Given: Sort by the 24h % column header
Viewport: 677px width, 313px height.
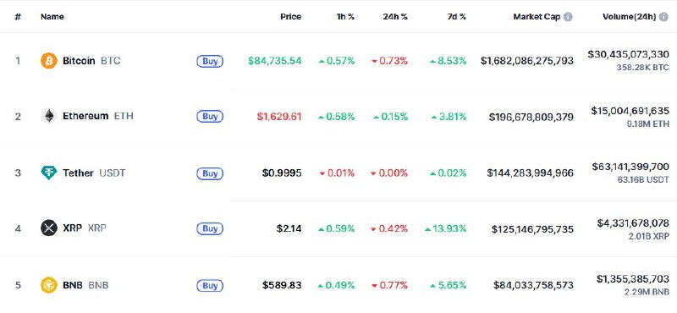Looking at the screenshot, I should tap(395, 17).
